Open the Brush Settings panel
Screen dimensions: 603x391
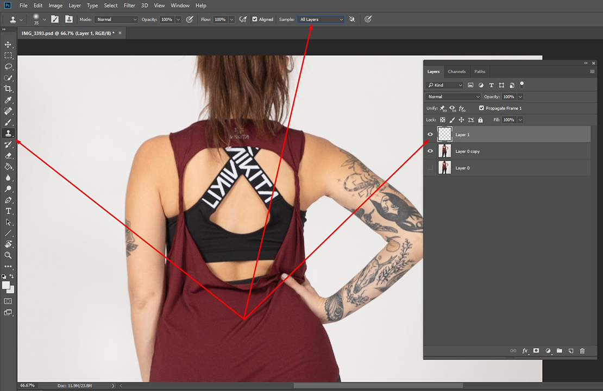(x=55, y=19)
